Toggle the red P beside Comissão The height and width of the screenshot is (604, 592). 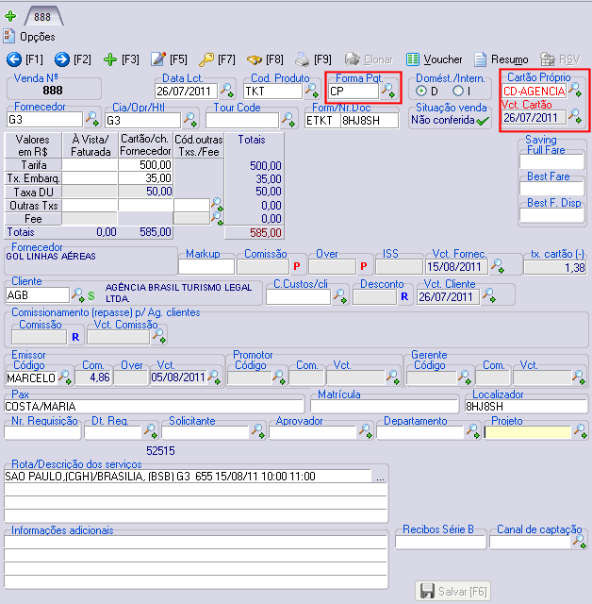point(297,266)
